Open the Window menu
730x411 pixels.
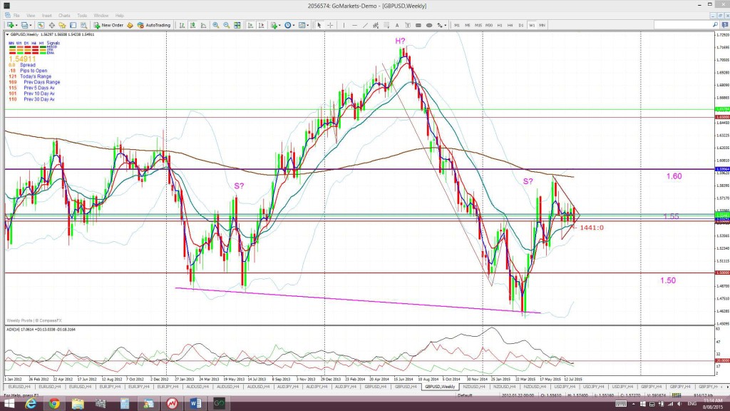(101, 16)
